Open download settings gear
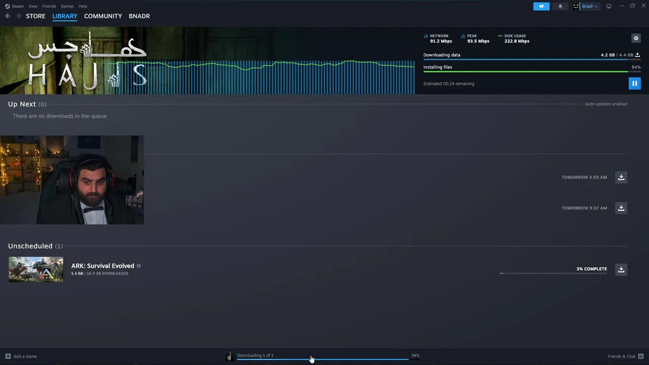The width and height of the screenshot is (649, 365). pos(636,38)
